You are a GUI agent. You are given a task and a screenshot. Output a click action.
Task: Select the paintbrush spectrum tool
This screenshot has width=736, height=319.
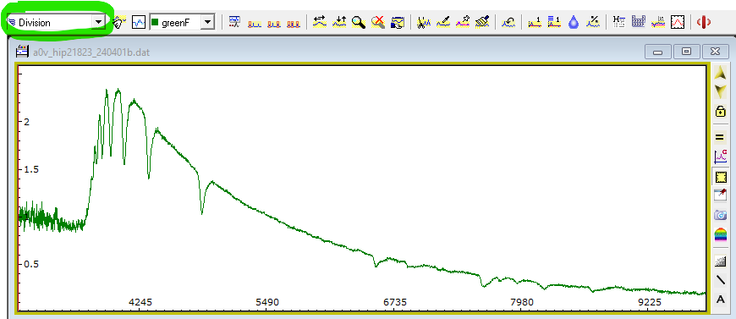[x=482, y=22]
